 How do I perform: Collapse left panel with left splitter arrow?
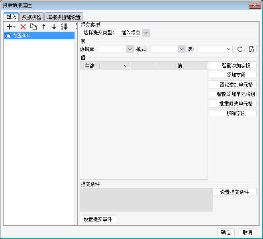point(76,24)
